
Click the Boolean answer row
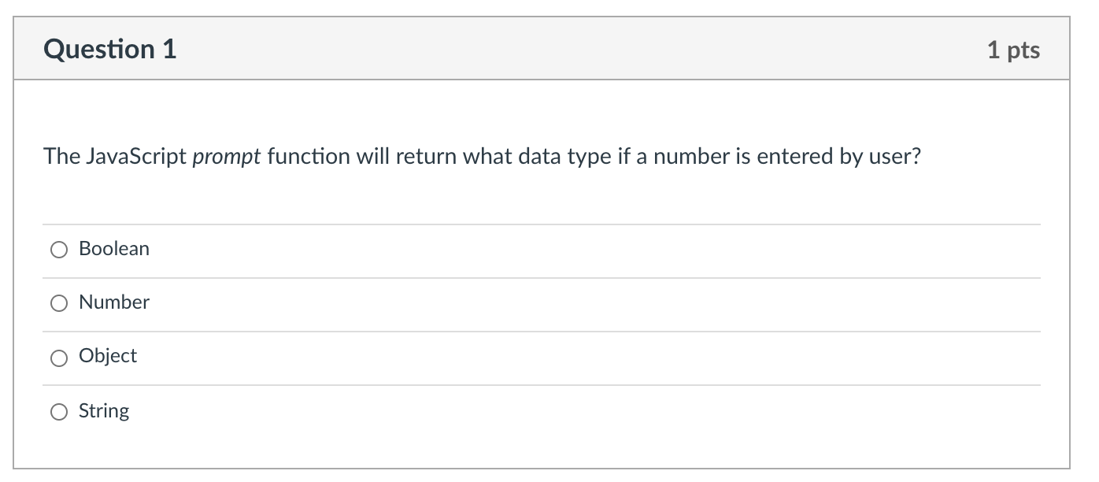(472, 249)
